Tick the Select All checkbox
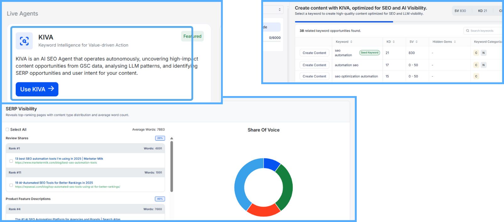This screenshot has width=504, height=222. point(7,129)
